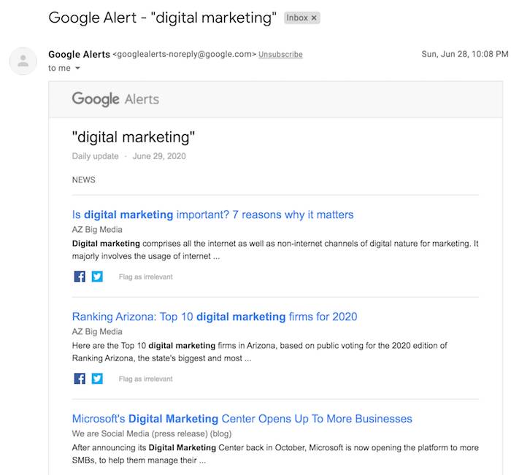Open Microsoft's Digital Marketing Center article
511x475 pixels.
[242, 419]
